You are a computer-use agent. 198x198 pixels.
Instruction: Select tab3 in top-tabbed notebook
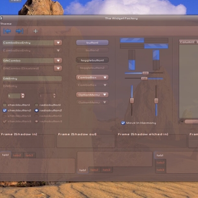tap(29, 155)
